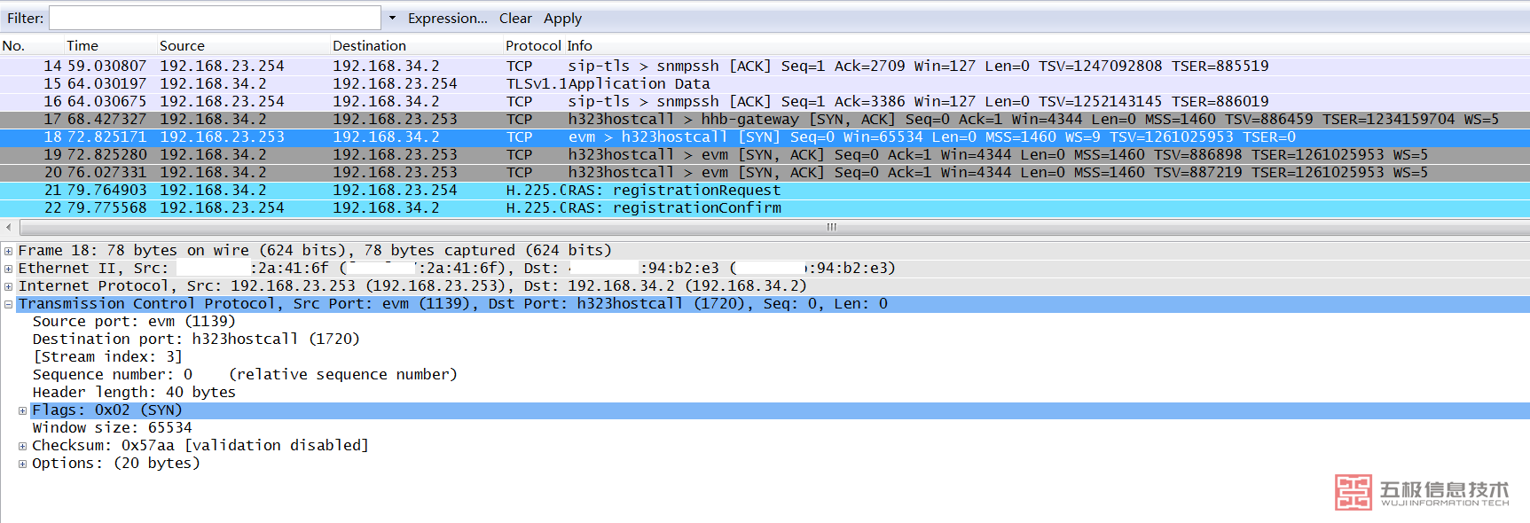Select Window size: 65534 field
Image resolution: width=1530 pixels, height=523 pixels.
coord(112,428)
